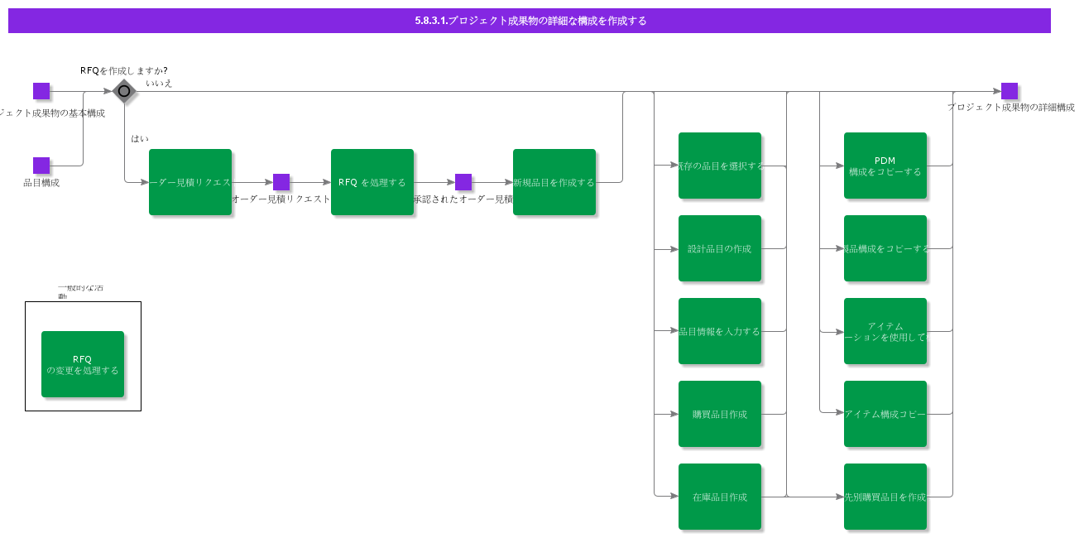Click the purple 承認されたオーダー見積 state square

pos(463,182)
